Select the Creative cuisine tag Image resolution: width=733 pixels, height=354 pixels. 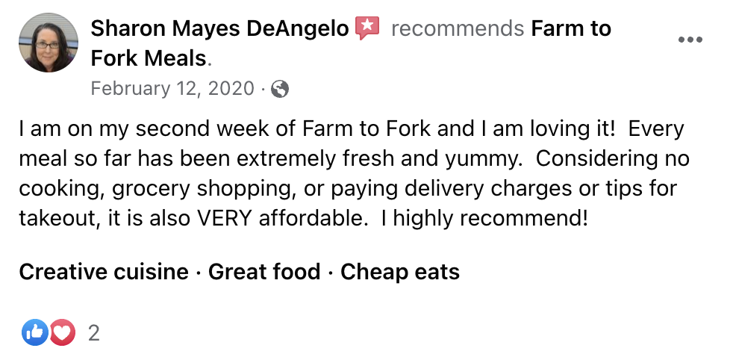103,272
